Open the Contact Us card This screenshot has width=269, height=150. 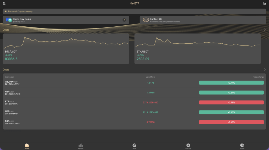[x=203, y=20]
